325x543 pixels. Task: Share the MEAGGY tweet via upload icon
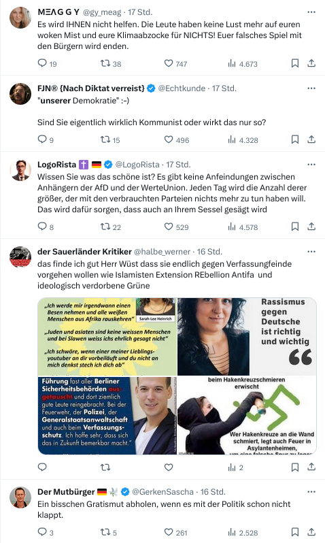tap(311, 63)
